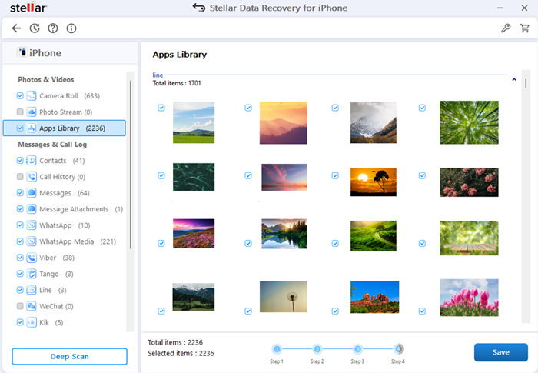This screenshot has height=373, width=538.
Task: Click the Deep Scan button
Action: [70, 356]
